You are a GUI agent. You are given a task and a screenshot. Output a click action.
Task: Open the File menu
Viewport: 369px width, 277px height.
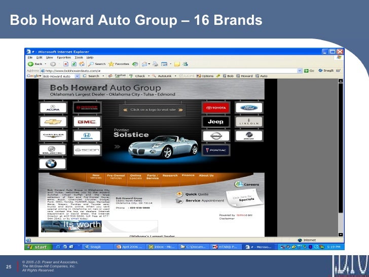coord(30,57)
